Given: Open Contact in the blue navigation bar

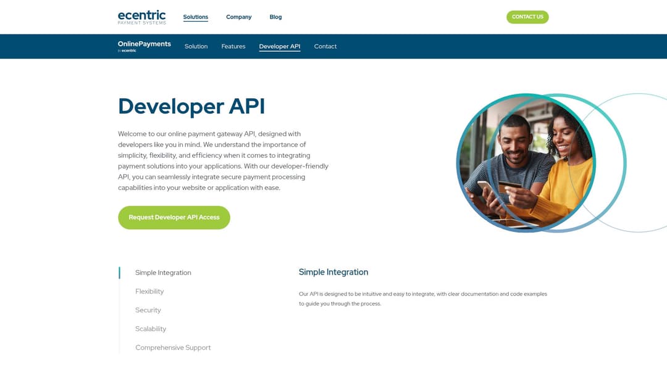Looking at the screenshot, I should click(325, 46).
